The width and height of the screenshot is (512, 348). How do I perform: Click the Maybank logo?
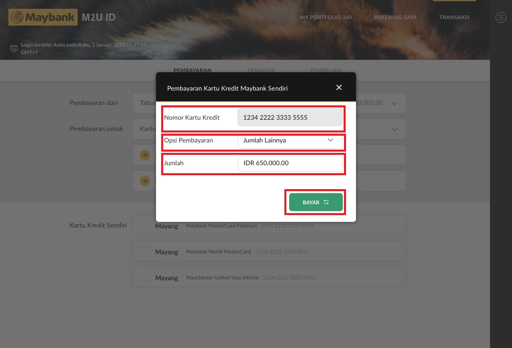(x=43, y=18)
